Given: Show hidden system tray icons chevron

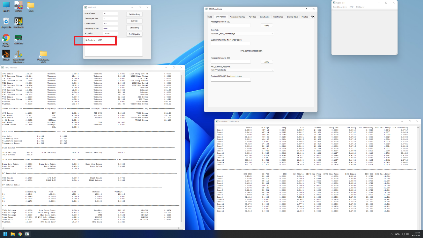Looking at the screenshot, I should [x=392, y=234].
